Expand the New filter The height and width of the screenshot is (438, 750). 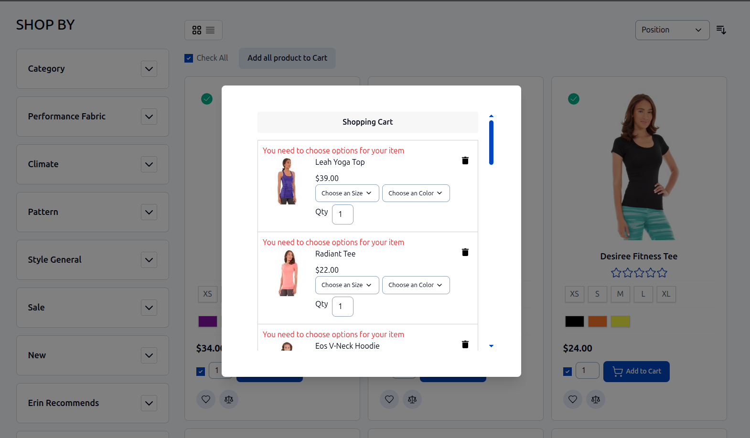[x=149, y=355]
